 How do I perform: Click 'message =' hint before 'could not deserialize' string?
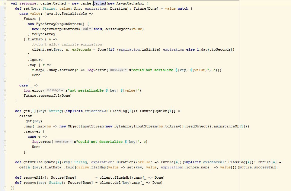pyautogui.click(x=63, y=142)
